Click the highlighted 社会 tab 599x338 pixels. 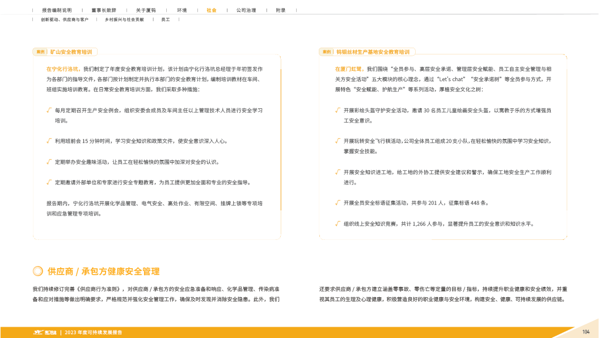click(x=211, y=10)
